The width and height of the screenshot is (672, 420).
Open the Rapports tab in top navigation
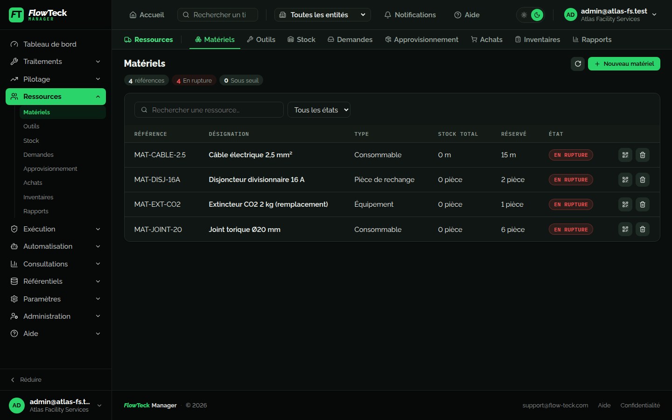(x=592, y=40)
